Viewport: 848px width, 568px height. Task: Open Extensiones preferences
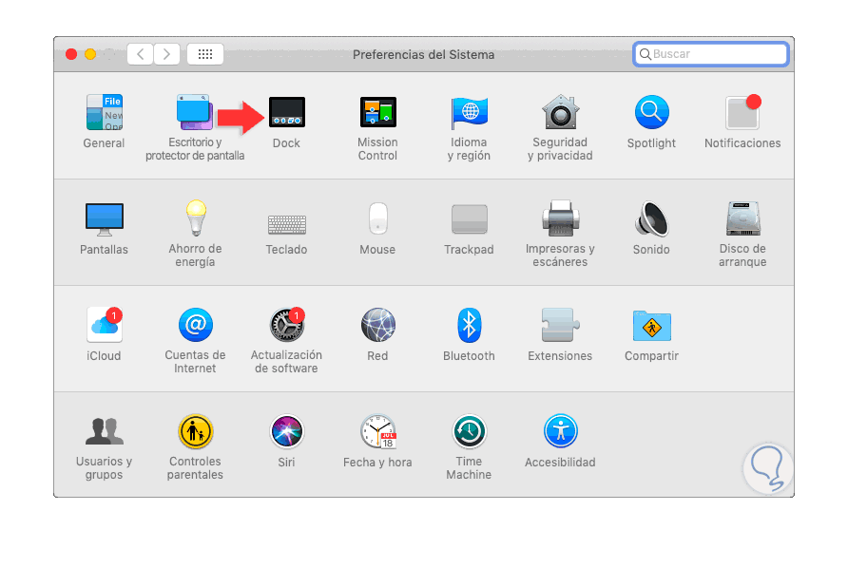[x=560, y=325]
